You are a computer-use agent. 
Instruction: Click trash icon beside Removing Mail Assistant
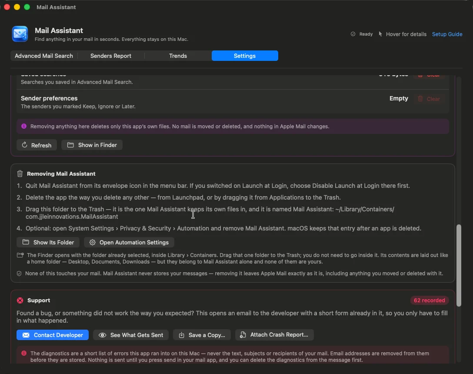[20, 174]
